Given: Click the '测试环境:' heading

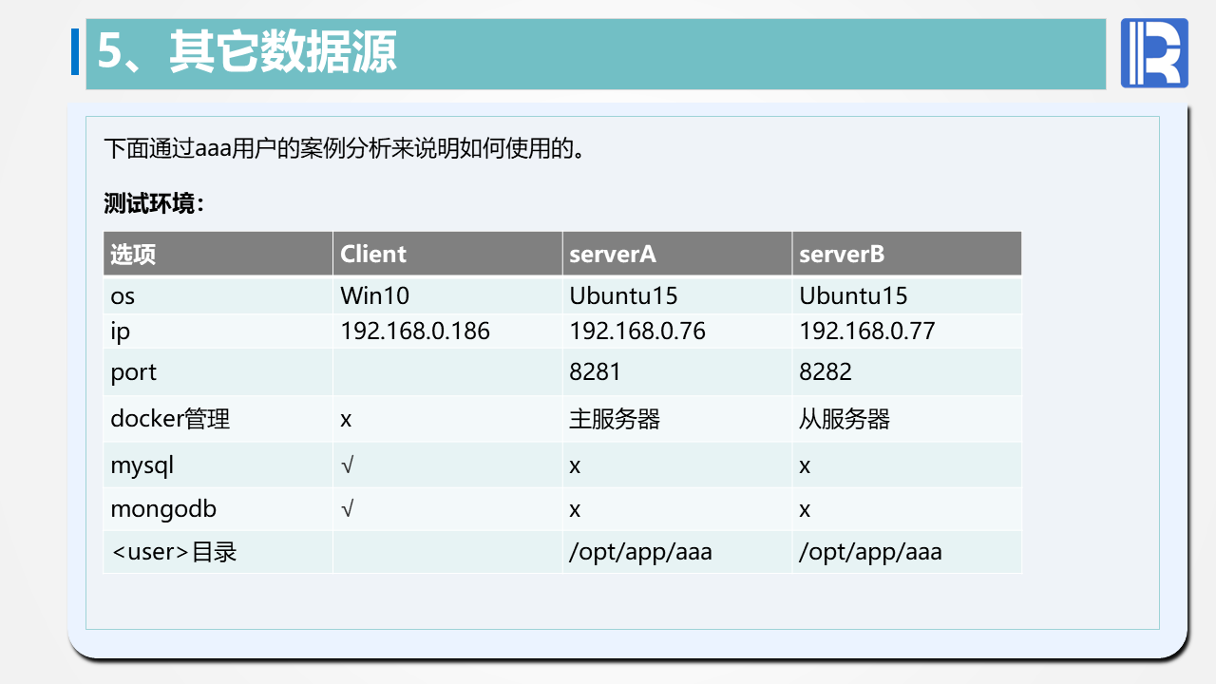Looking at the screenshot, I should point(154,203).
